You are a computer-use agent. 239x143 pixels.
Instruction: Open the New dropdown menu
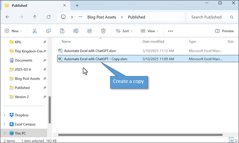pyautogui.click(x=12, y=31)
